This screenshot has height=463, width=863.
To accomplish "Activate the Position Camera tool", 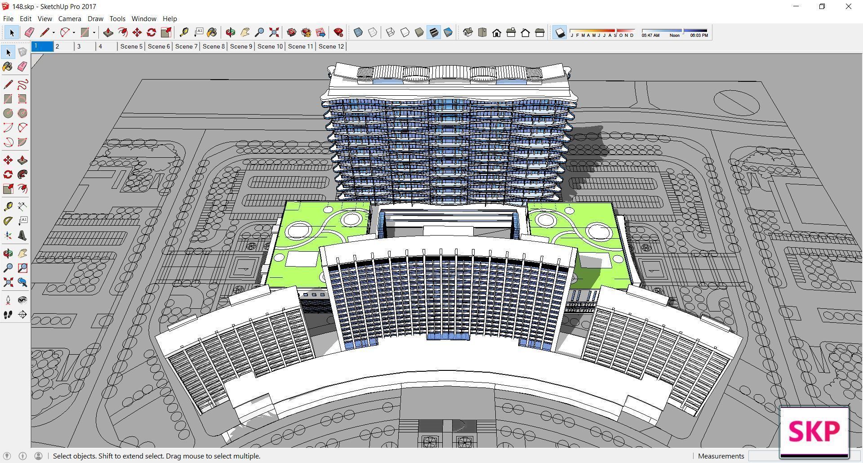I will [x=8, y=300].
